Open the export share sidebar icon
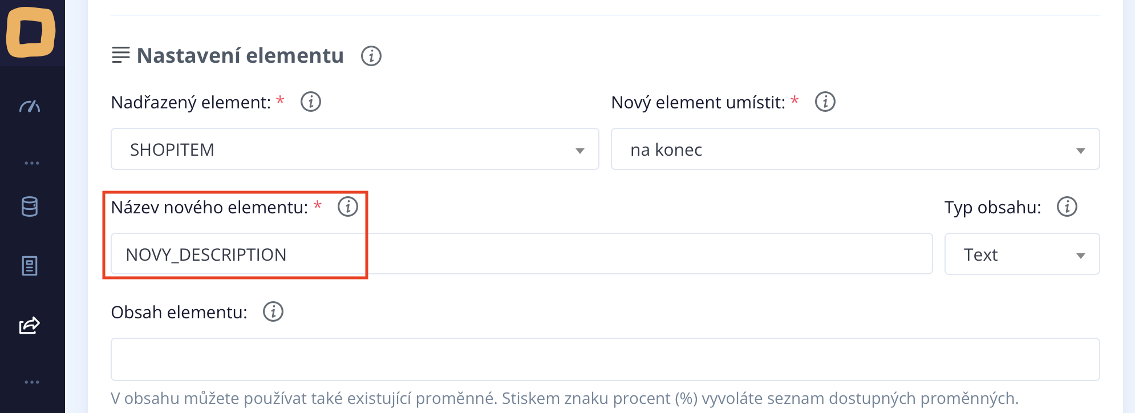The height and width of the screenshot is (413, 1135). (30, 325)
